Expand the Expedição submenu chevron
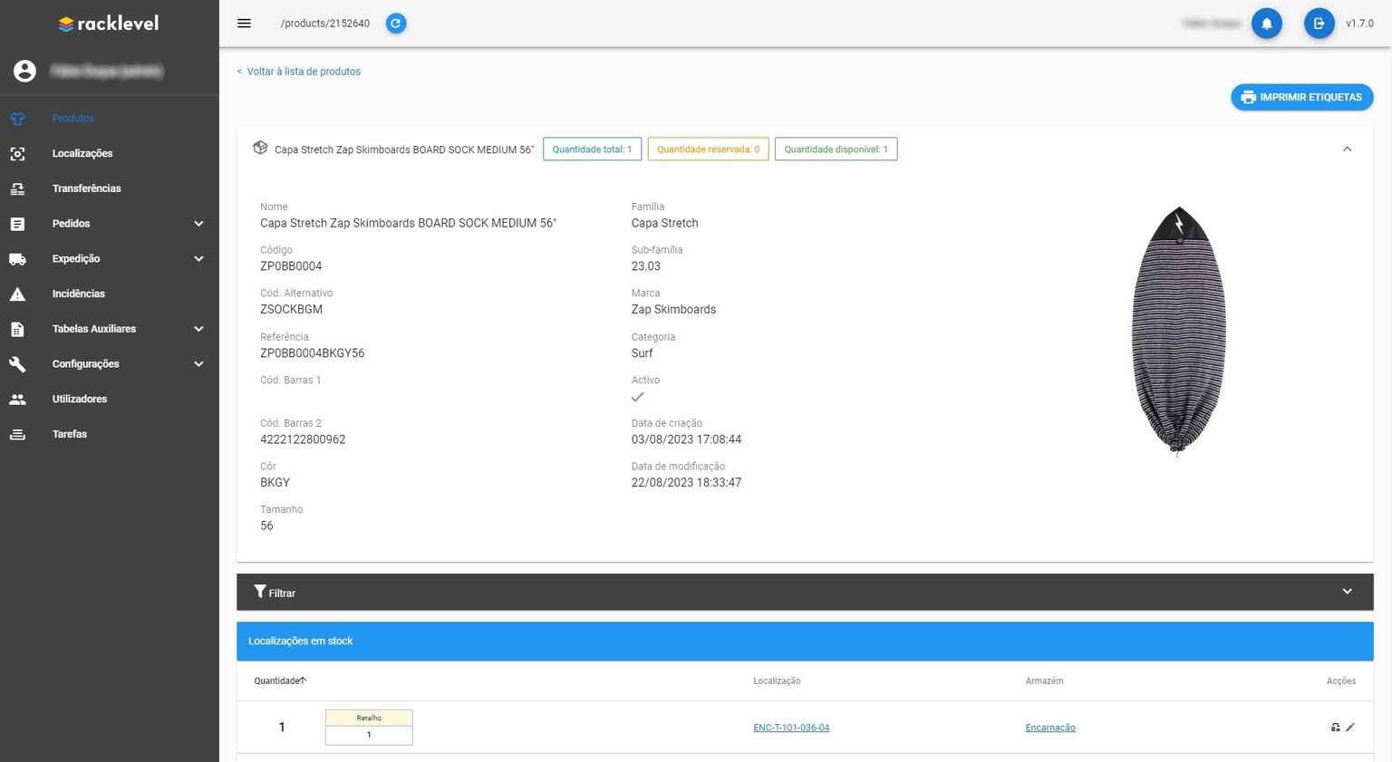 198,259
